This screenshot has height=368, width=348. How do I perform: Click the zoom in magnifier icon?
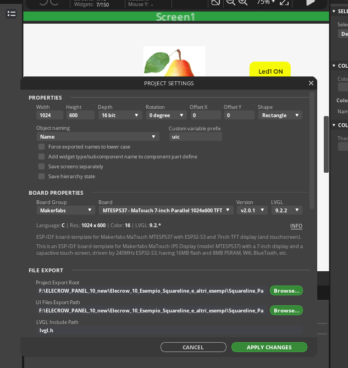coord(242,2)
